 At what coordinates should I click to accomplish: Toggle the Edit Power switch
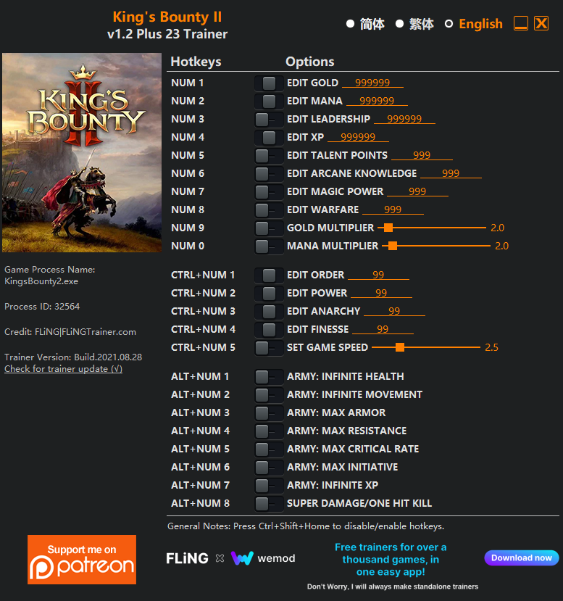(269, 293)
